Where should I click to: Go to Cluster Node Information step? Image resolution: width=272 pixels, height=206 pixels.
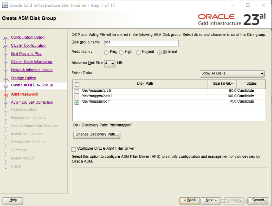click(x=32, y=62)
